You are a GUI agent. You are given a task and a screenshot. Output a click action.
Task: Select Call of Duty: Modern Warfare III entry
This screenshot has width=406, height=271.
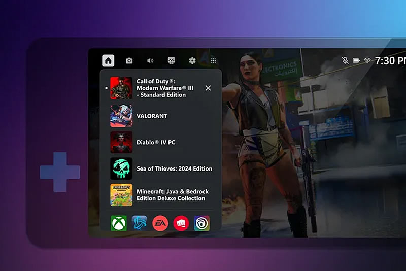pos(161,88)
